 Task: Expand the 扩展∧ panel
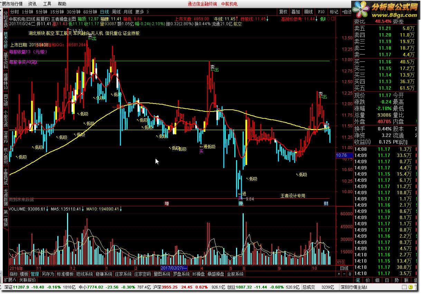point(10,280)
